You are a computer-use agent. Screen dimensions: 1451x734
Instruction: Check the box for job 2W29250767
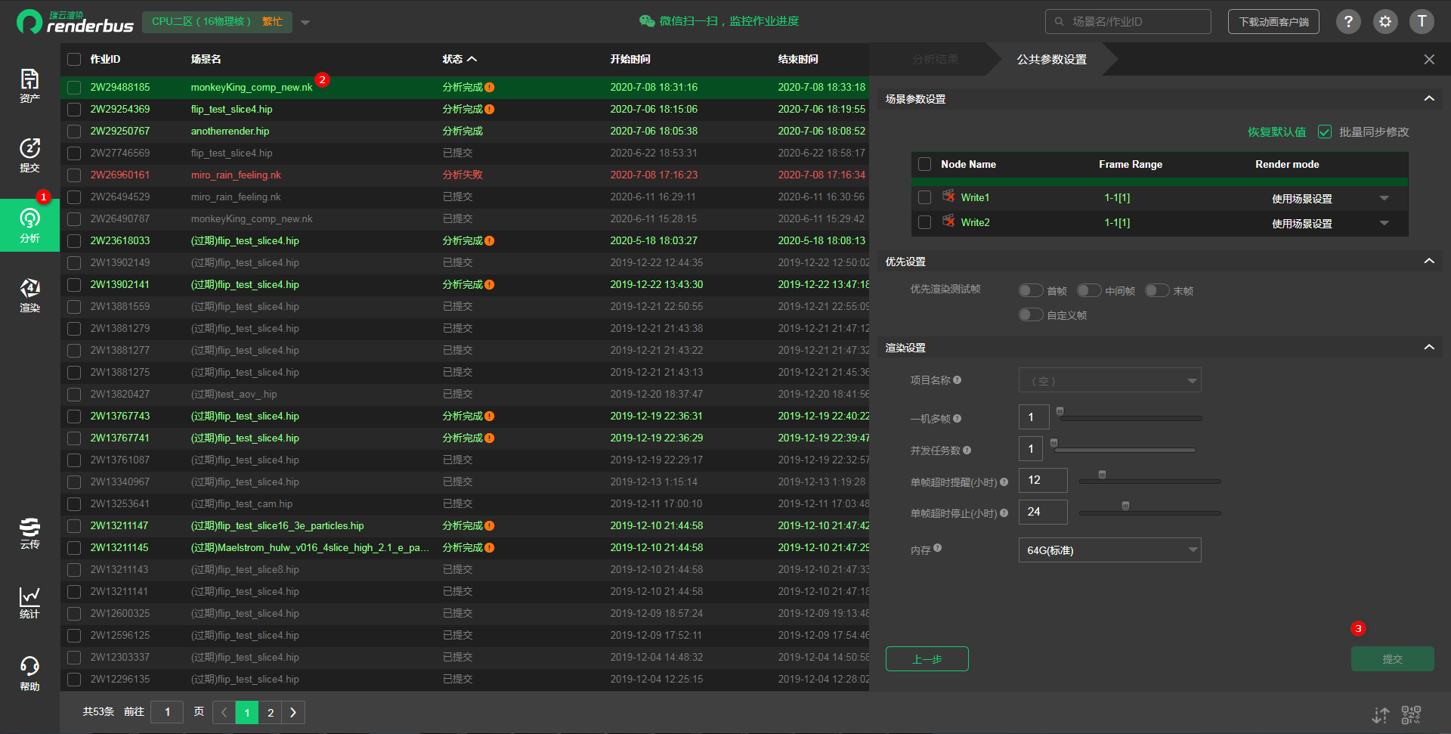74,132
